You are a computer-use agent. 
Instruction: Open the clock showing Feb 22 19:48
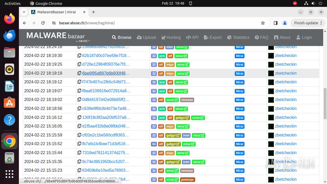(173, 3)
